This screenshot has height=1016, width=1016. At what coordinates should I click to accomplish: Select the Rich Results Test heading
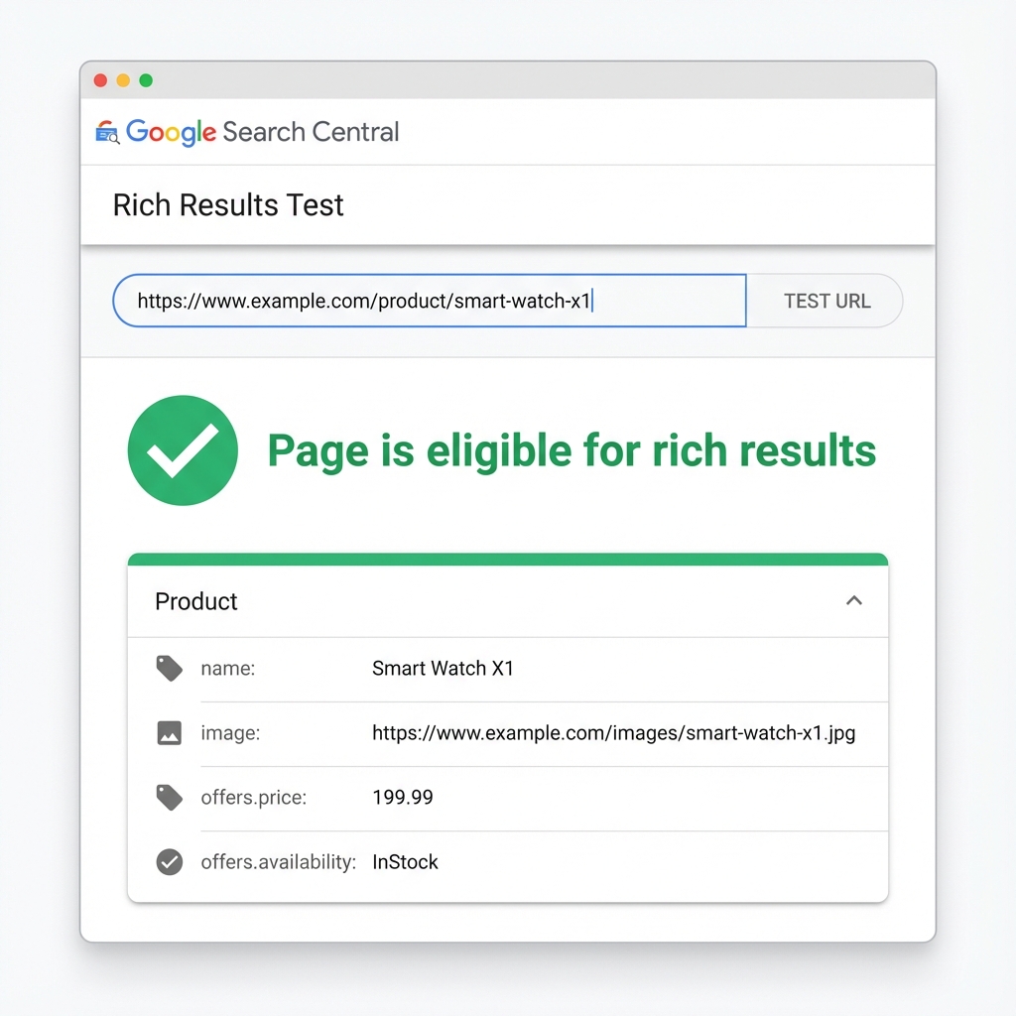pyautogui.click(x=227, y=205)
